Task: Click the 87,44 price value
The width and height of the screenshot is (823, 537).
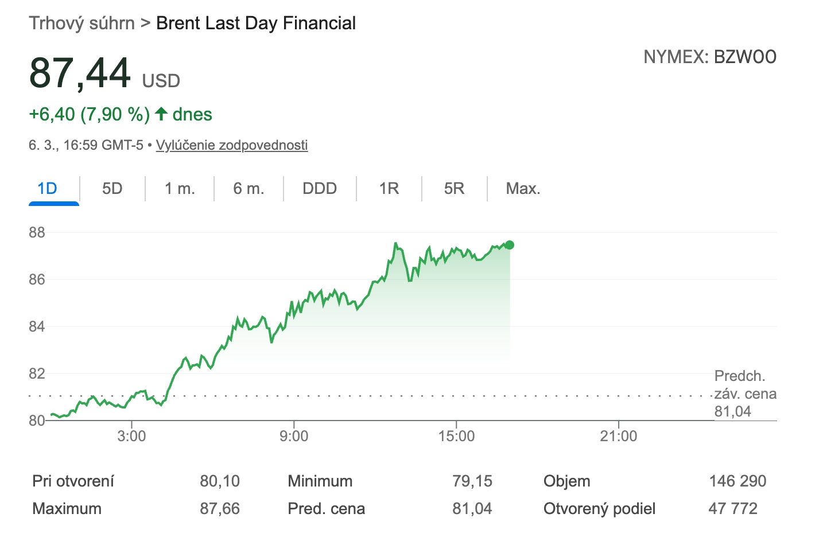Action: (80, 73)
